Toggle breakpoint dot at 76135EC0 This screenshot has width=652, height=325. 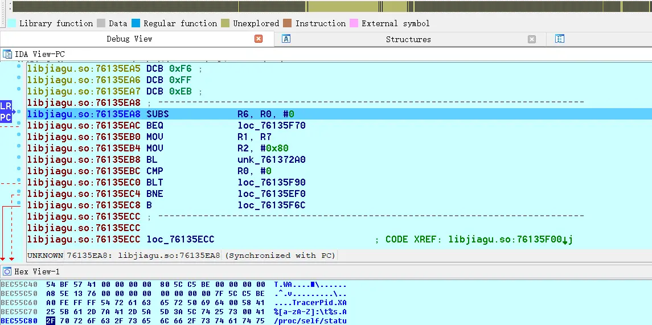click(x=19, y=180)
